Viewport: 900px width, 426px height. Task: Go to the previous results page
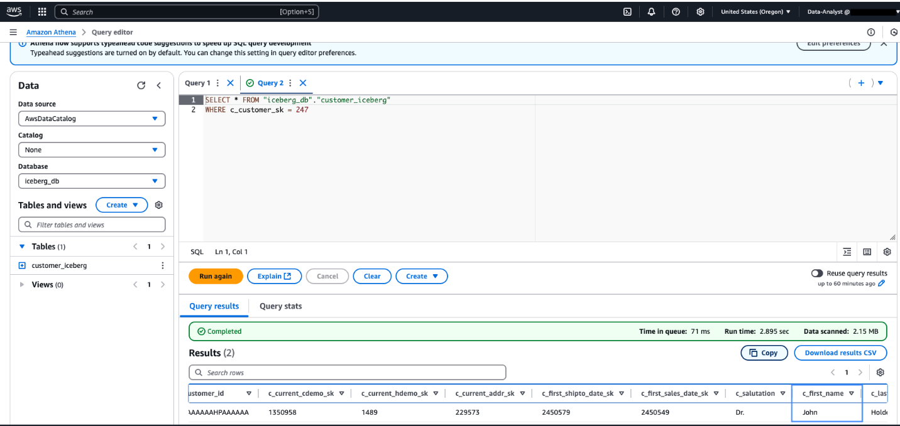(833, 372)
